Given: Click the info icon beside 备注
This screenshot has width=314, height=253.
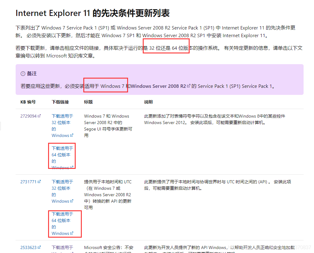Looking at the screenshot, I should pos(23,74).
